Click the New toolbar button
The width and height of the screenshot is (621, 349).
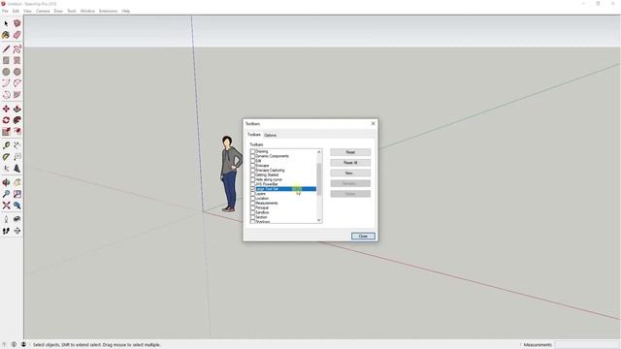(x=350, y=173)
